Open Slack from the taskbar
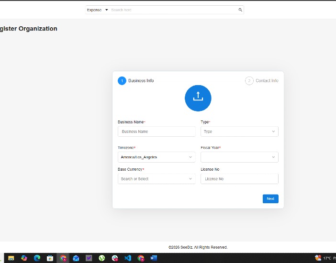The width and height of the screenshot is (336, 263). tap(115, 258)
